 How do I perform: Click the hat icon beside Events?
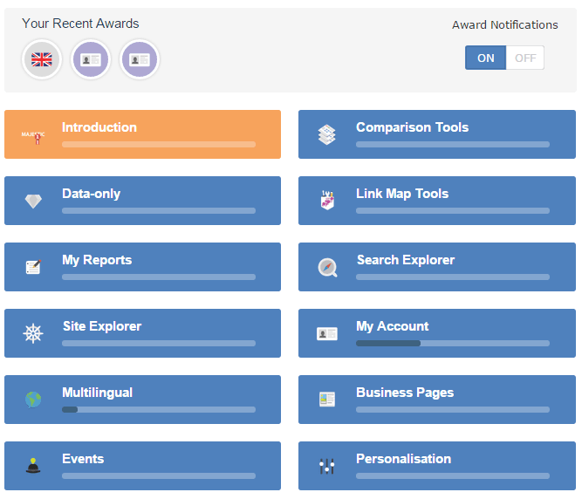pyautogui.click(x=33, y=466)
